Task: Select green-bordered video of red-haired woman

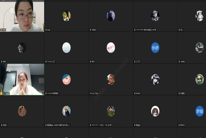Action: (22, 79)
